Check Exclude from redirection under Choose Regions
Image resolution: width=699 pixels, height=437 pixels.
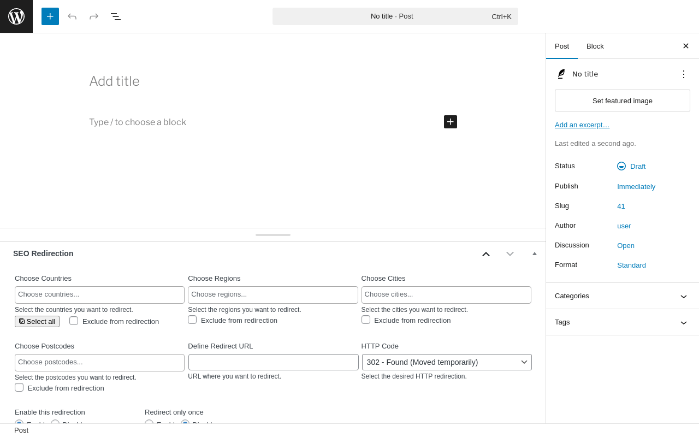click(192, 320)
